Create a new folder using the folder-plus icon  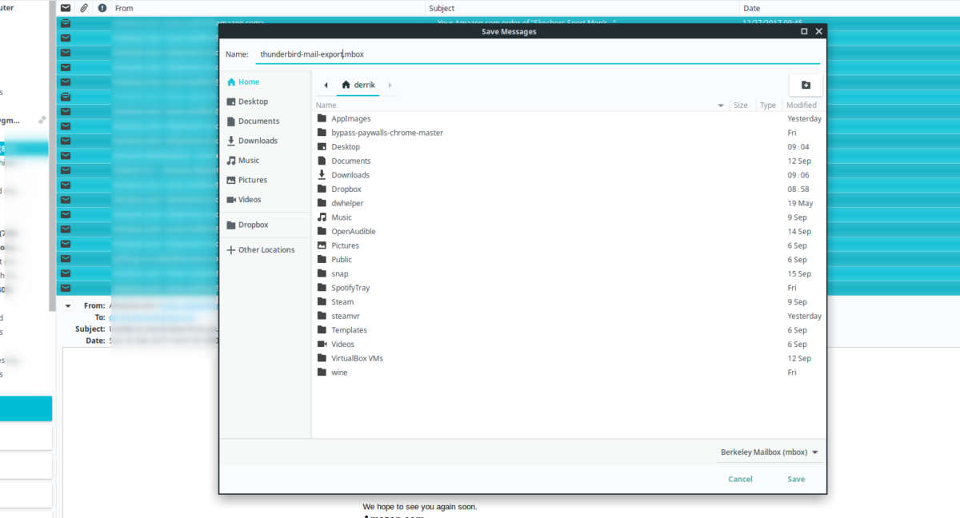[806, 85]
